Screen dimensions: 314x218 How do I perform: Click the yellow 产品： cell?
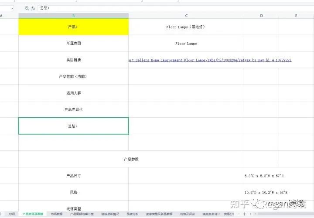point(74,27)
